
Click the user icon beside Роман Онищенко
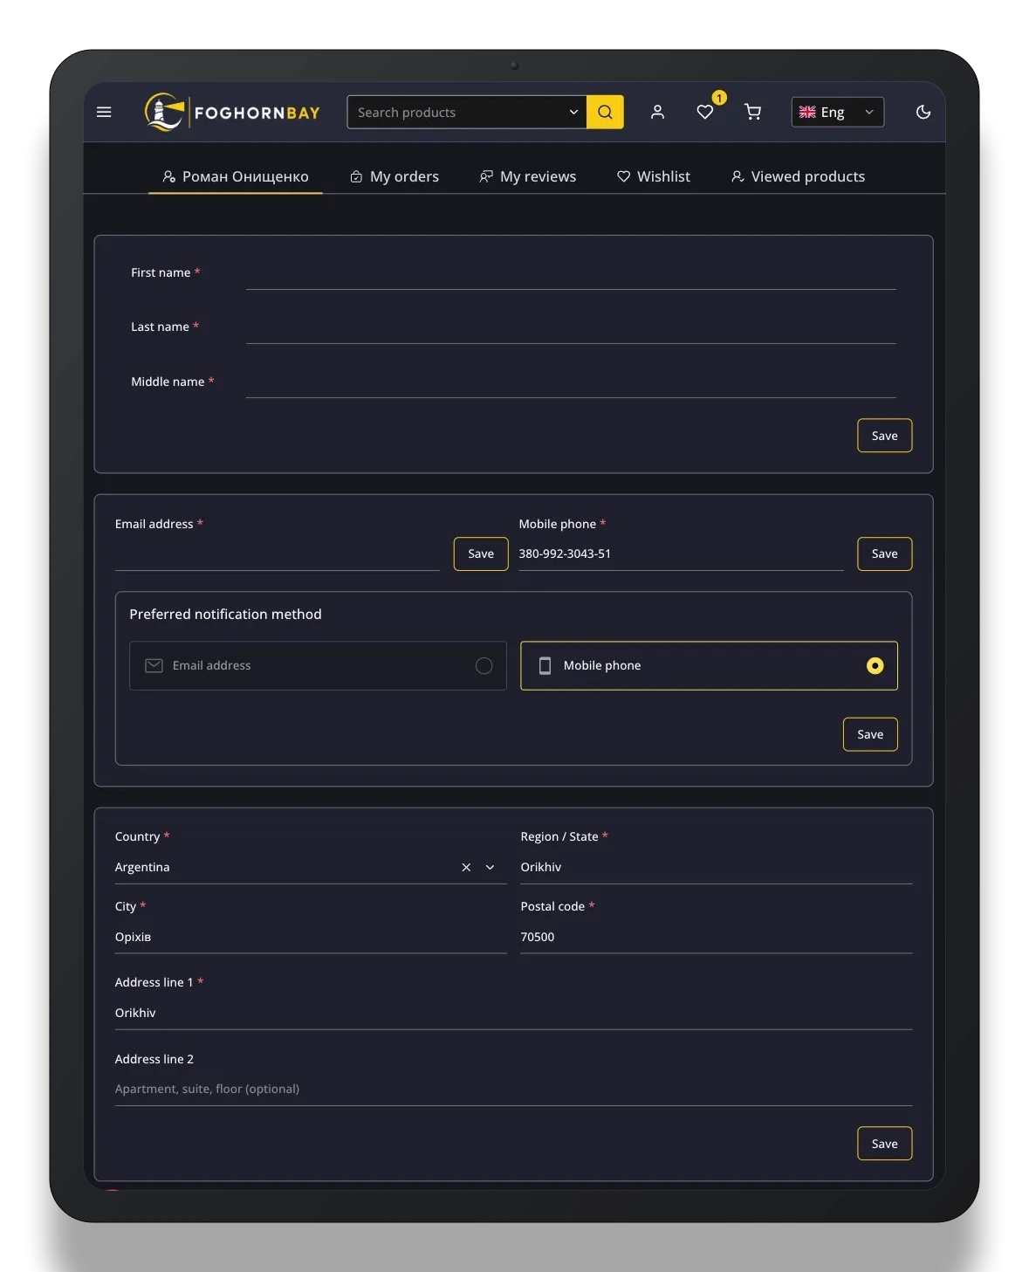tap(169, 176)
